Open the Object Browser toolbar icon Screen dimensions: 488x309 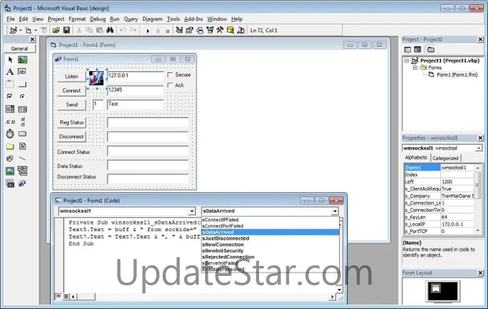pos(210,30)
